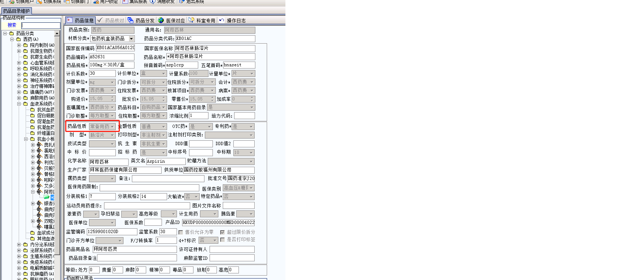This screenshot has width=628, height=280.
Task: Open the 医保类别 dropdown
Action: [x=251, y=188]
